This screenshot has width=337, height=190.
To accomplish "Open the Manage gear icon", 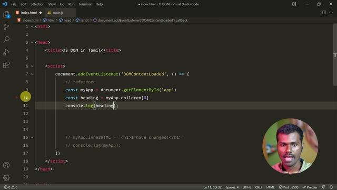I will point(6,178).
